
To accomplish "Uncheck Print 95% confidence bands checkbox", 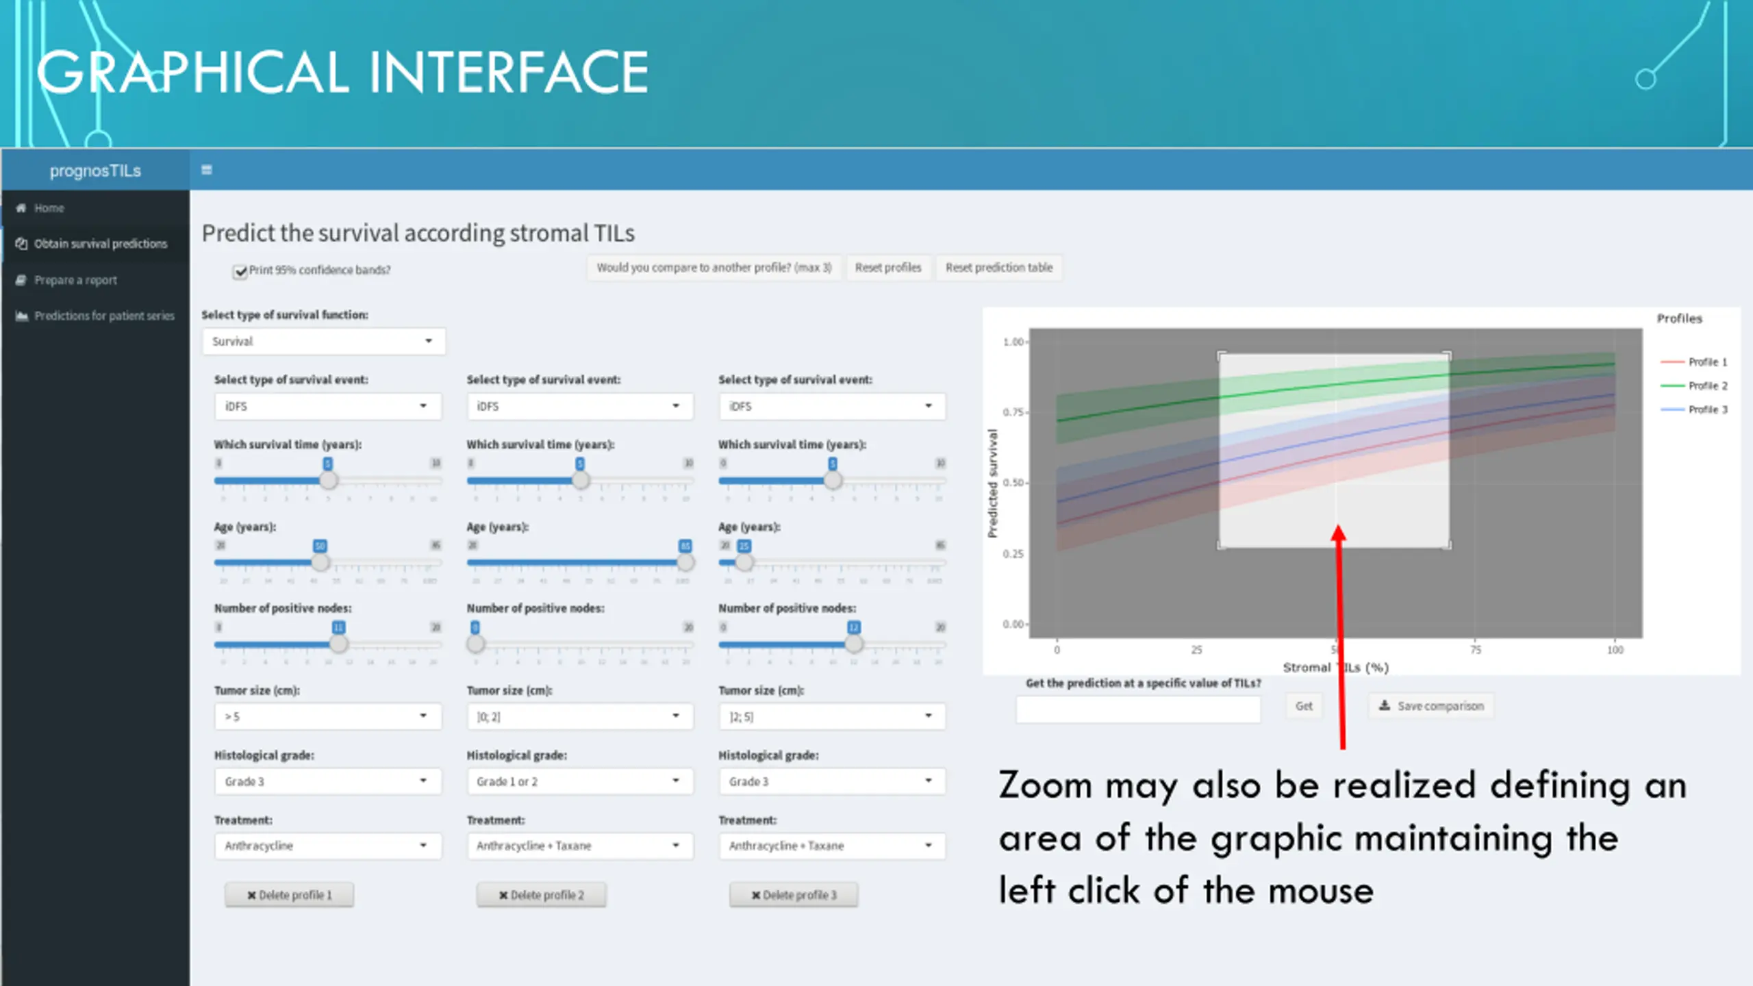I will point(240,272).
